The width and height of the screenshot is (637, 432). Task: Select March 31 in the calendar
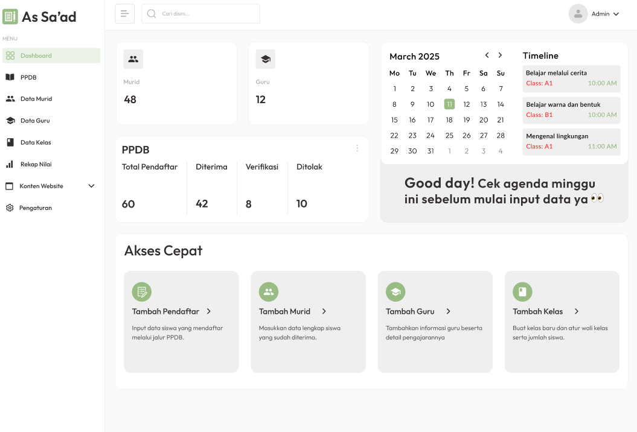(431, 151)
